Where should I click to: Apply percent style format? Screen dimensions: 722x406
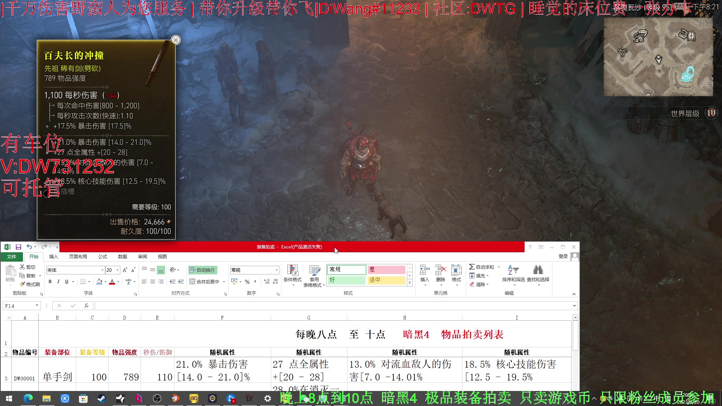click(x=247, y=282)
